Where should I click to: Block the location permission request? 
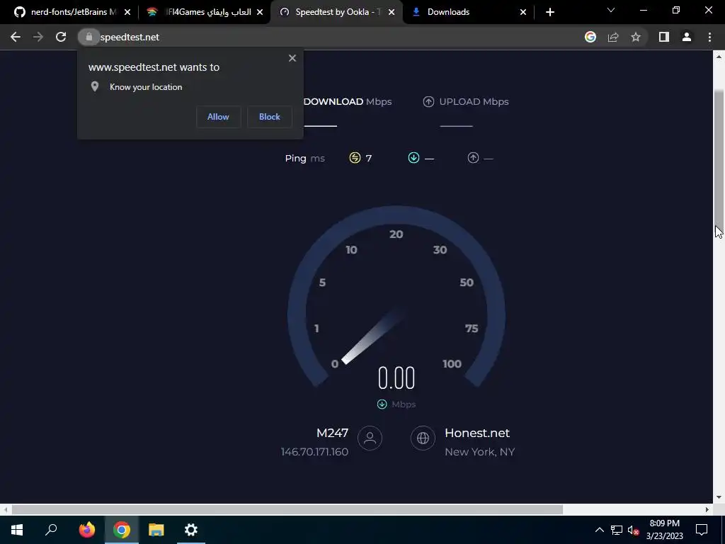[x=270, y=117]
